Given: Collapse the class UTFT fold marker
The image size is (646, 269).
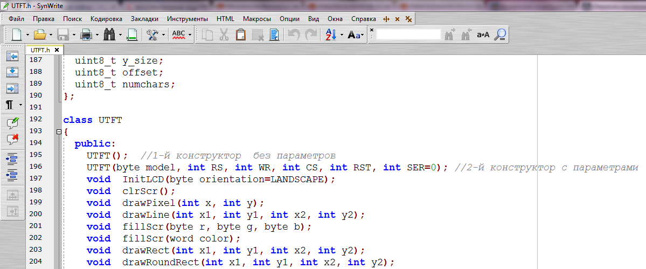Looking at the screenshot, I should point(58,132).
